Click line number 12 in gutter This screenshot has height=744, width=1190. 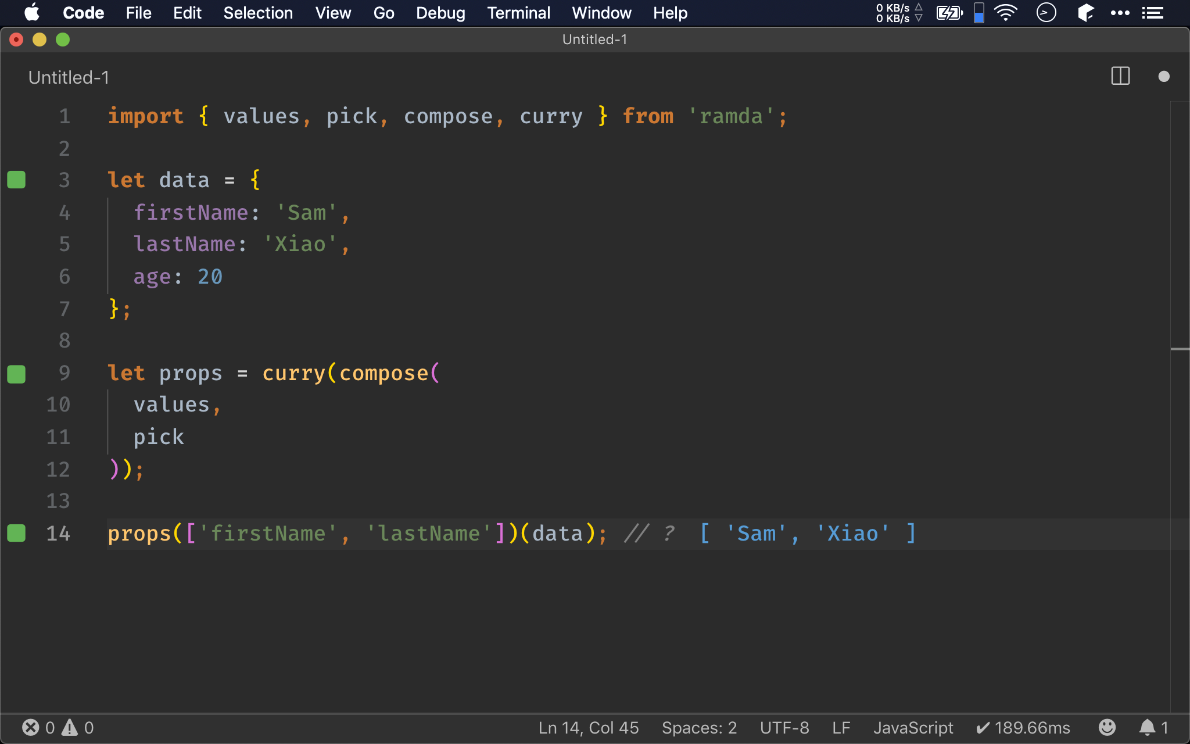click(58, 469)
